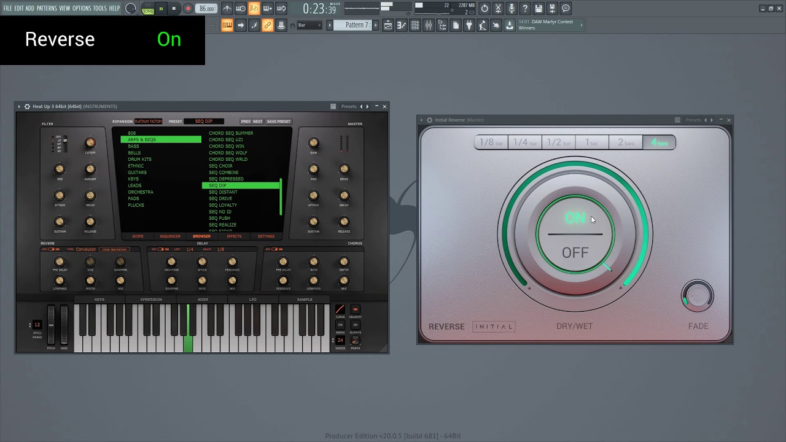Viewport: 786px width, 442px height.
Task: Toggle loop recording icon
Action: 281,9
